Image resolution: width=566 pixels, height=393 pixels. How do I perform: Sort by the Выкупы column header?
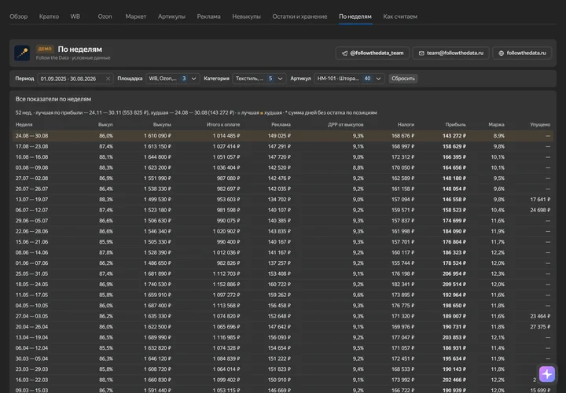162,124
